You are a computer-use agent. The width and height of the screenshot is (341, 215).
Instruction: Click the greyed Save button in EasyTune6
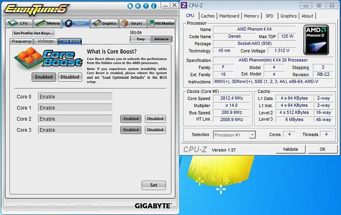coord(21,206)
